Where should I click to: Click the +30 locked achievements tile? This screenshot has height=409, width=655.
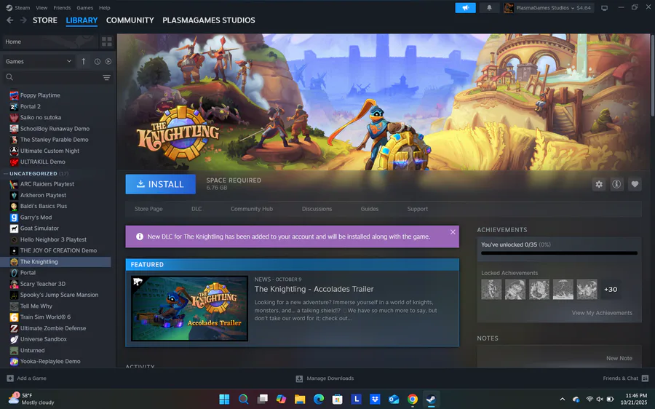click(x=611, y=289)
